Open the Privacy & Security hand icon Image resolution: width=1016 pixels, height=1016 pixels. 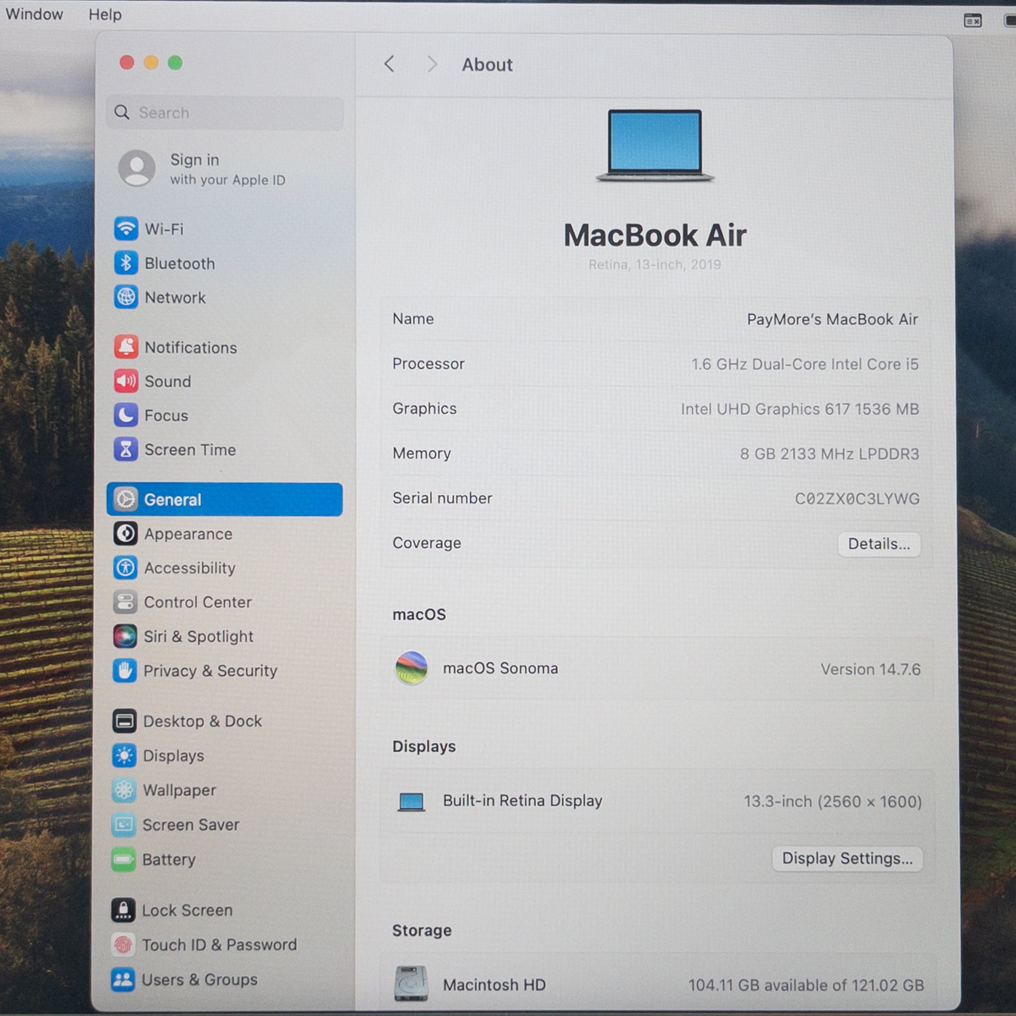[x=125, y=671]
